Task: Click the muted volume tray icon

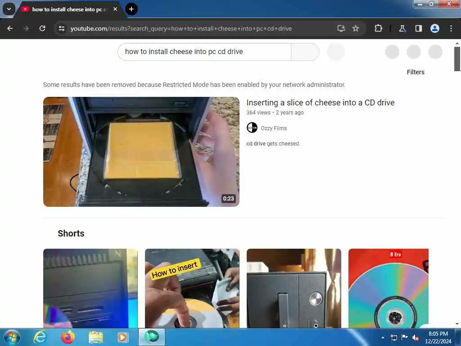Action: click(x=416, y=338)
